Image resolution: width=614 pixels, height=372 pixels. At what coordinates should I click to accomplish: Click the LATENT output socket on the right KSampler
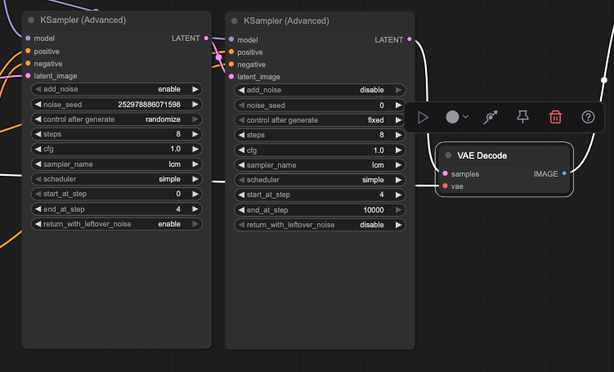point(410,39)
